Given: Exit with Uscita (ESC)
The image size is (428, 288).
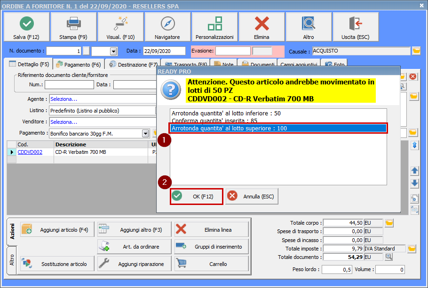Looking at the screenshot, I should pyautogui.click(x=356, y=27).
